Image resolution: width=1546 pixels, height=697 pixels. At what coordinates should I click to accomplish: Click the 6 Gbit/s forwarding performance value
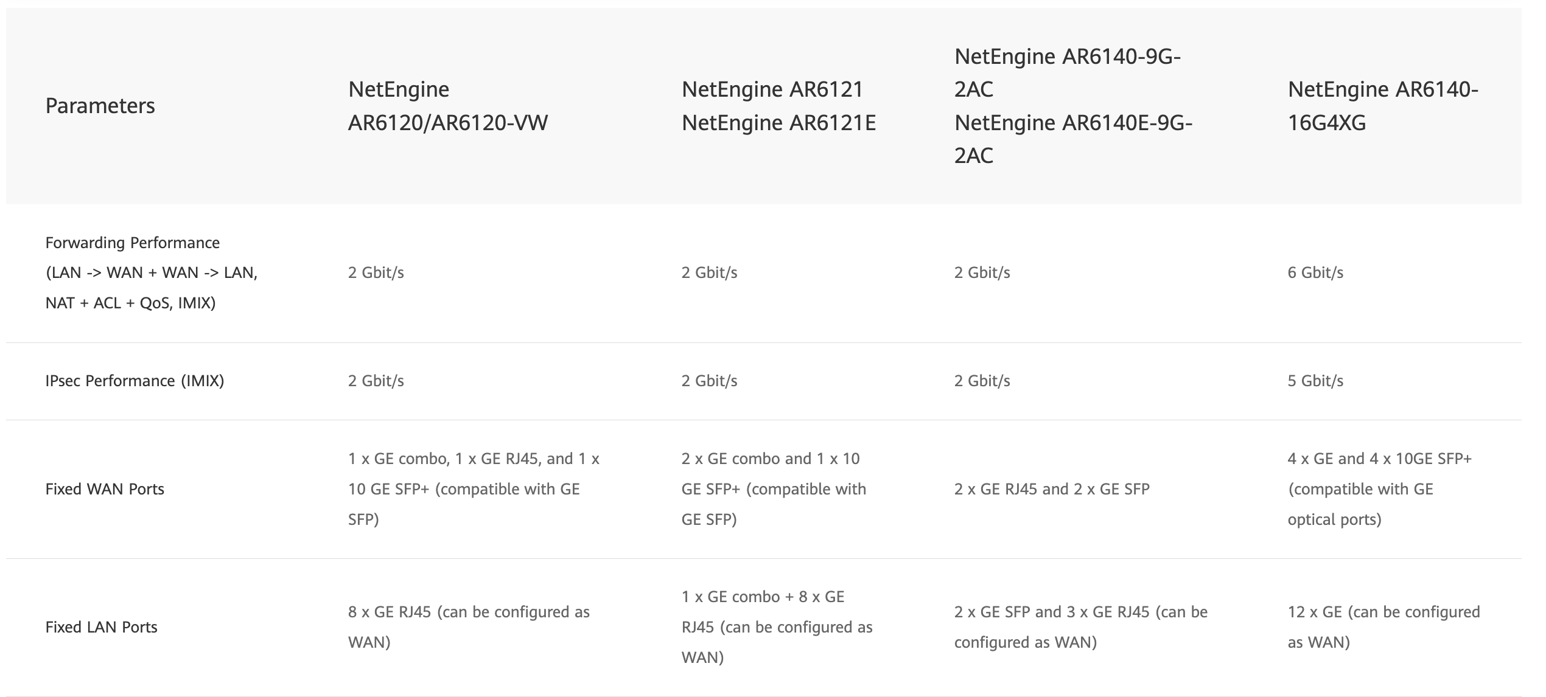[1315, 272]
